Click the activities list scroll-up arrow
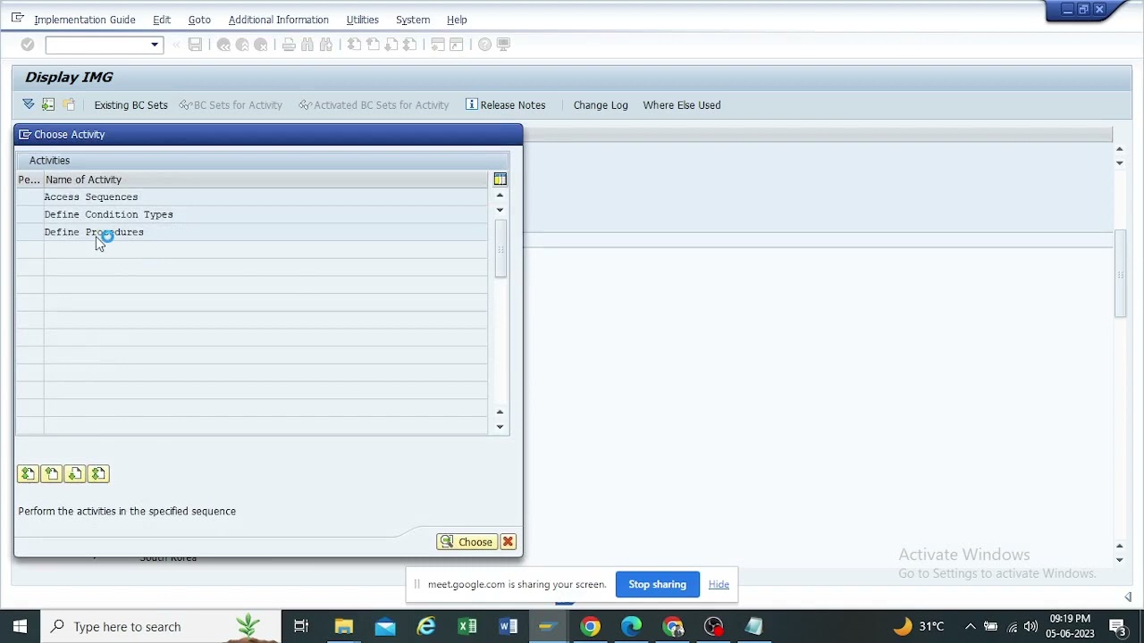 (500, 195)
